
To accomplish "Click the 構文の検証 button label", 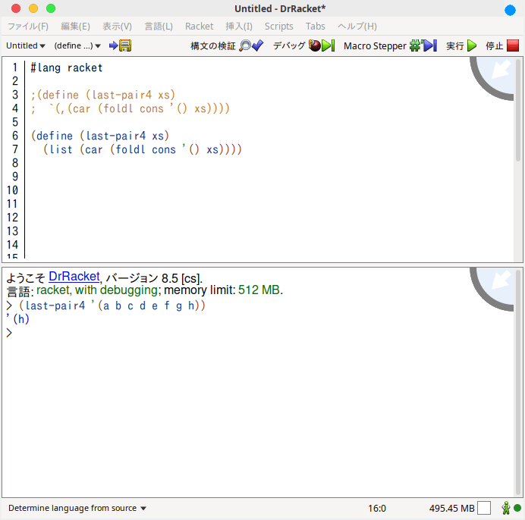I will tap(213, 45).
